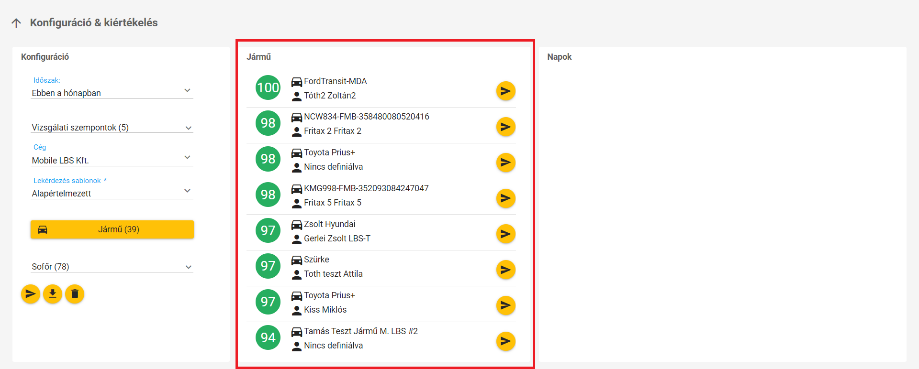Expand Lekérdezés sablonok template dropdown
Screen dimensions: 919x369
click(x=112, y=193)
